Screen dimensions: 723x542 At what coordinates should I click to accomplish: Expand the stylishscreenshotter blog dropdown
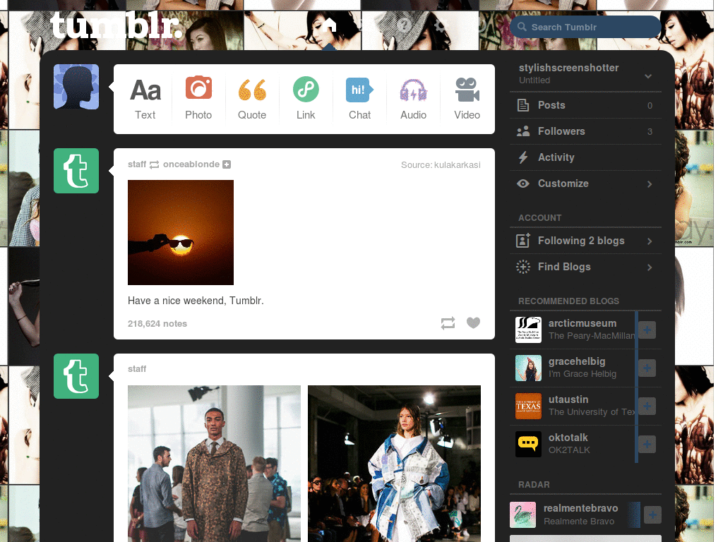(648, 76)
